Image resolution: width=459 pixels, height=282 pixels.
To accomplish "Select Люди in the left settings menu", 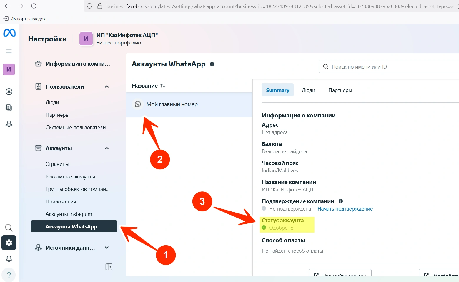I will tap(52, 102).
